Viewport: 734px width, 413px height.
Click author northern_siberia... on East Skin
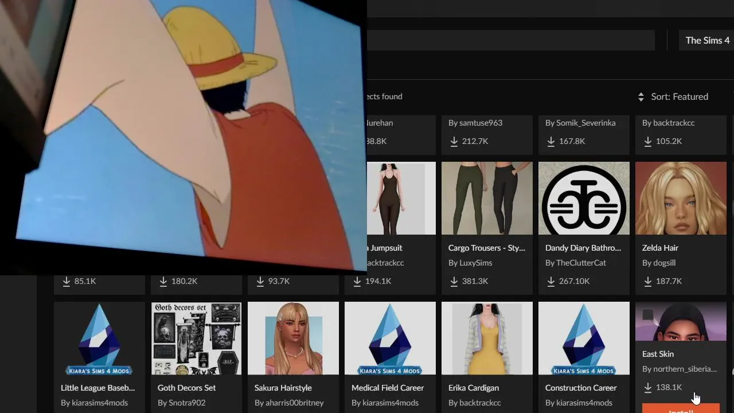click(x=685, y=369)
